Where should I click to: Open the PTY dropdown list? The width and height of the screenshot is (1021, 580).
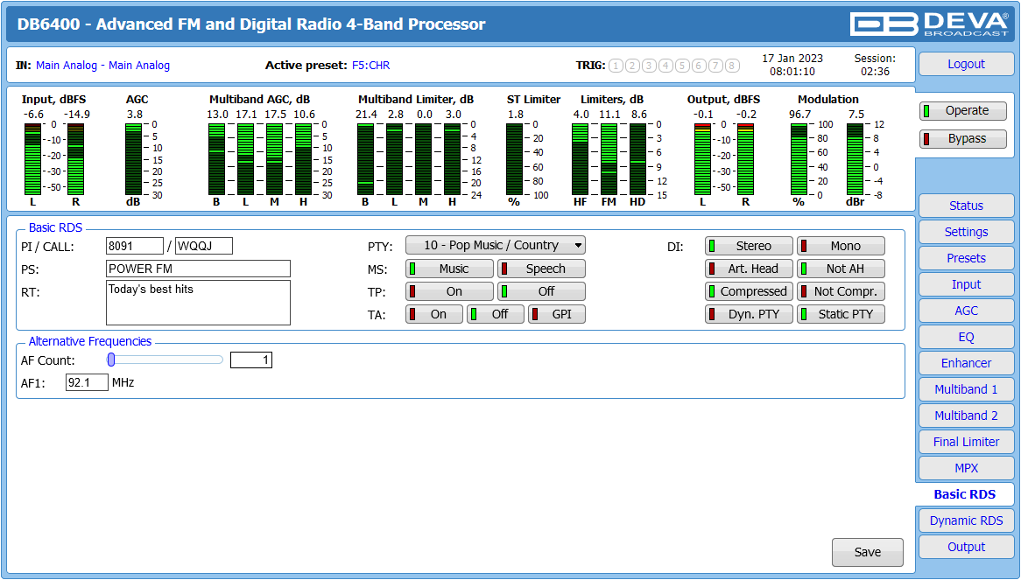coord(496,245)
